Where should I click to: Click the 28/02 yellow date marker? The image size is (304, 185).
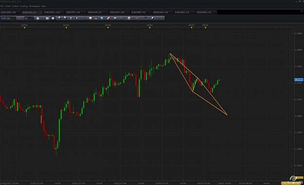206,28
